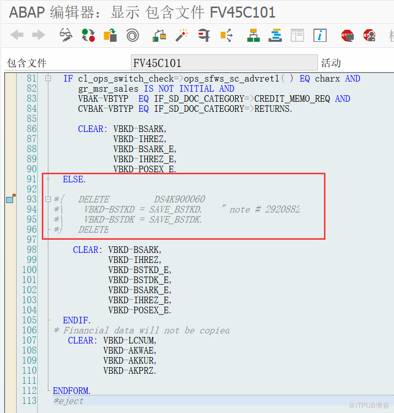Activate object with magic wand icon

(x=181, y=35)
